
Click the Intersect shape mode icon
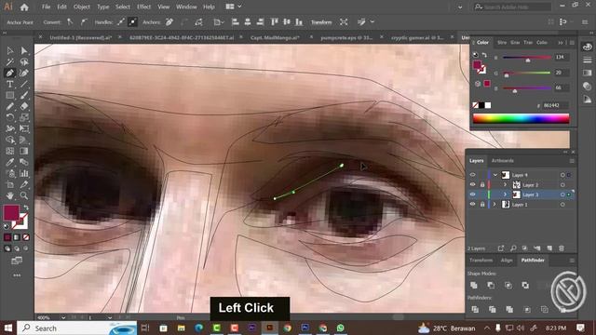click(x=508, y=285)
